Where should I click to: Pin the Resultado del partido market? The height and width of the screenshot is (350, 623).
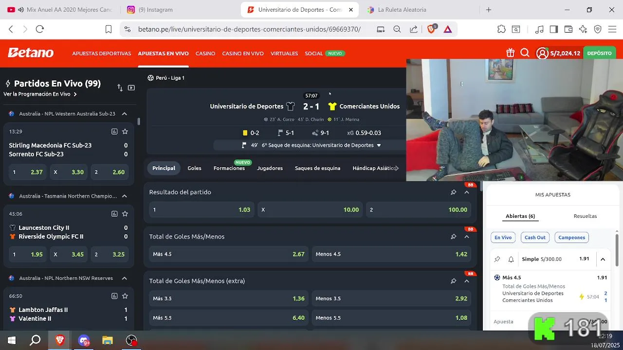[453, 192]
